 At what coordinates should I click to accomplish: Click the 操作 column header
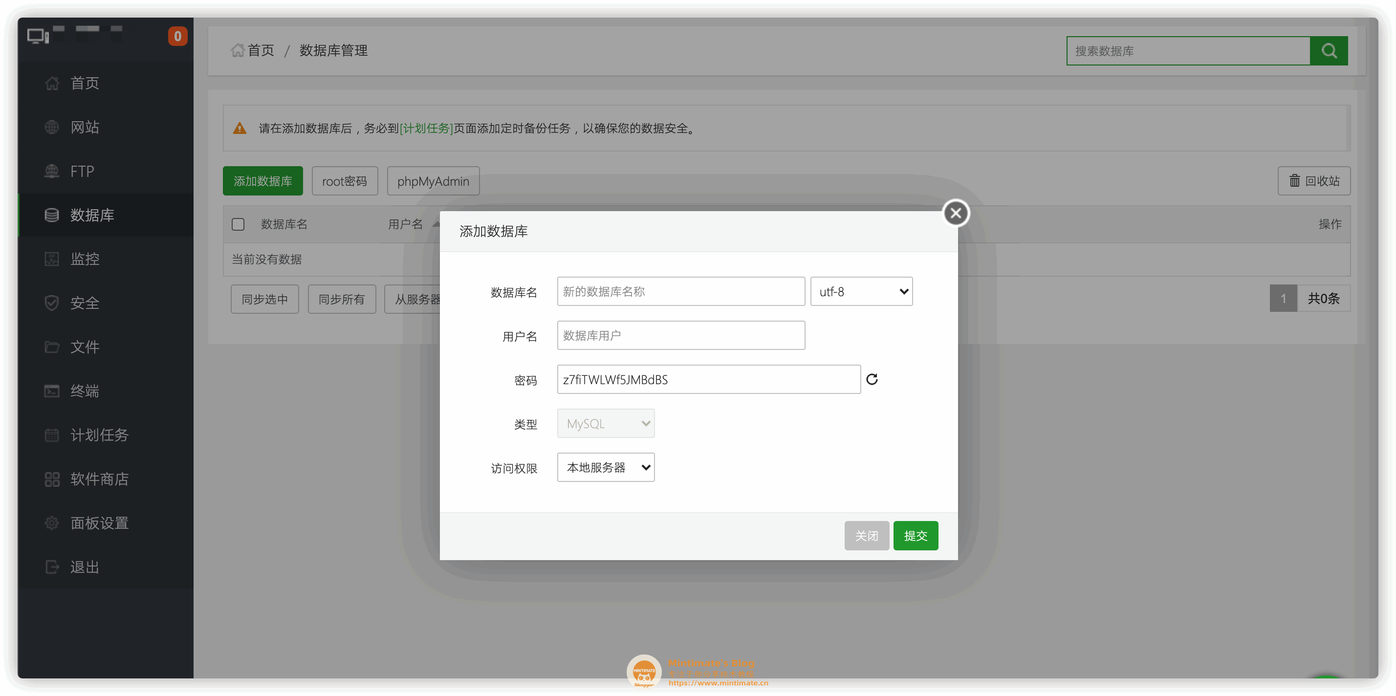[x=1330, y=224]
